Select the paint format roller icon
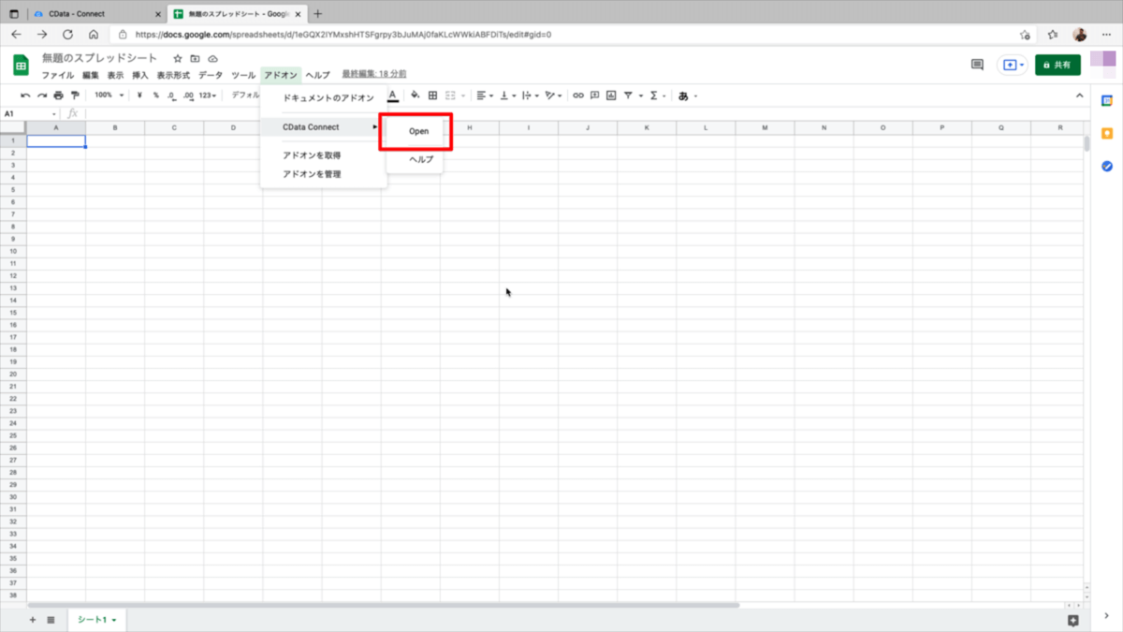This screenshot has height=632, width=1123. tap(75, 96)
